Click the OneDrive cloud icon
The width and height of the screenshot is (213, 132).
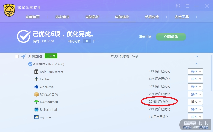(36, 87)
